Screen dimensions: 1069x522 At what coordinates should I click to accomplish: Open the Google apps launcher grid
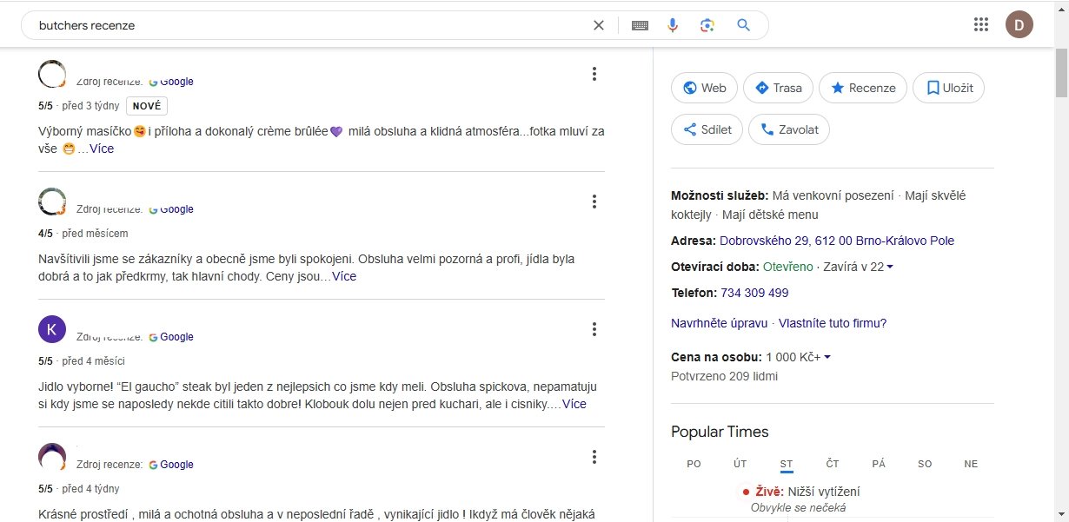980,24
